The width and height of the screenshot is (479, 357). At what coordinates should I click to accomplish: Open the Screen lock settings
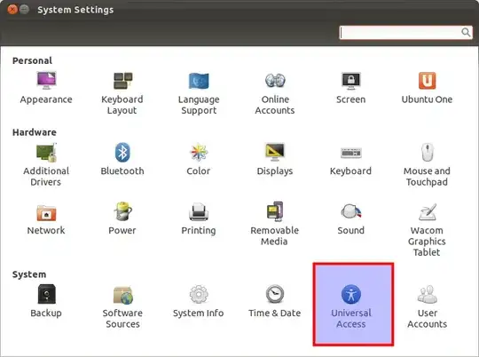[350, 88]
